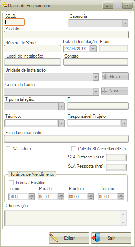Image resolution: width=135 pixels, height=247 pixels.
Task: Increase the Início time with the spinner arrow
Action: (x=32, y=195)
